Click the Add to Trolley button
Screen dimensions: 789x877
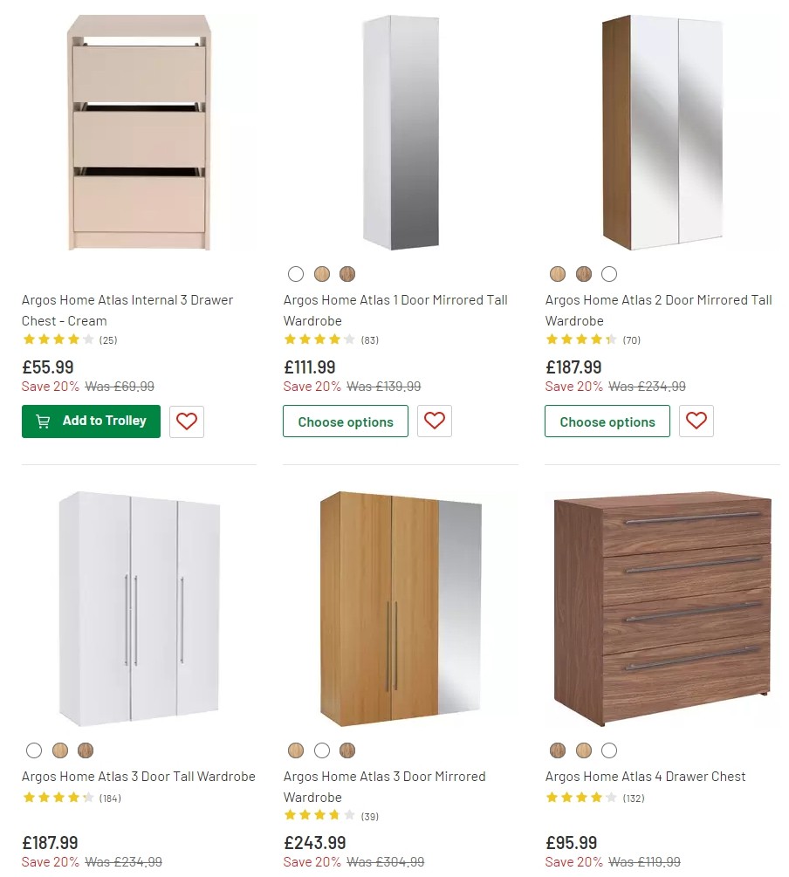[91, 421]
